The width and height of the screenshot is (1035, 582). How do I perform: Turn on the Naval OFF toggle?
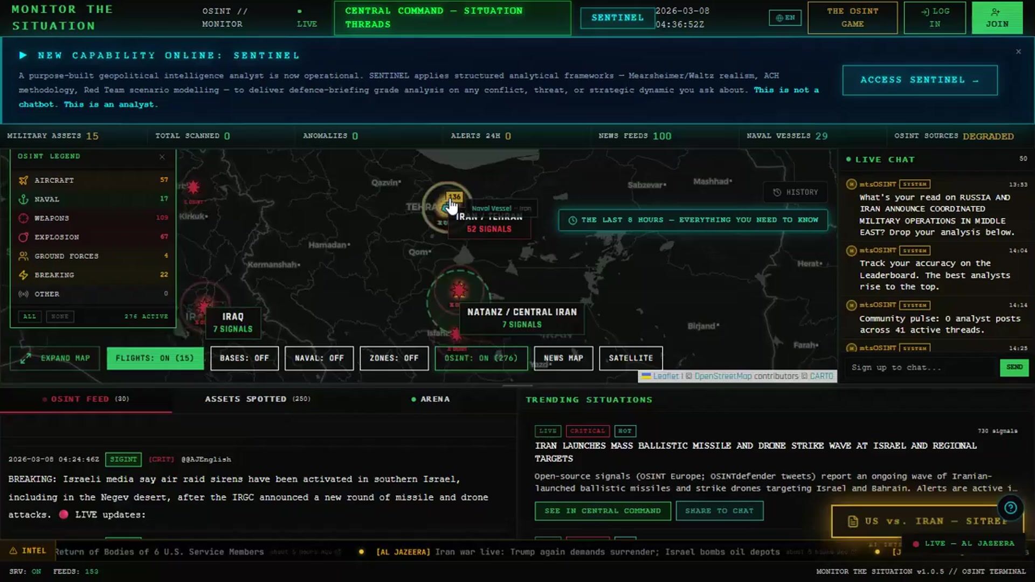(319, 358)
